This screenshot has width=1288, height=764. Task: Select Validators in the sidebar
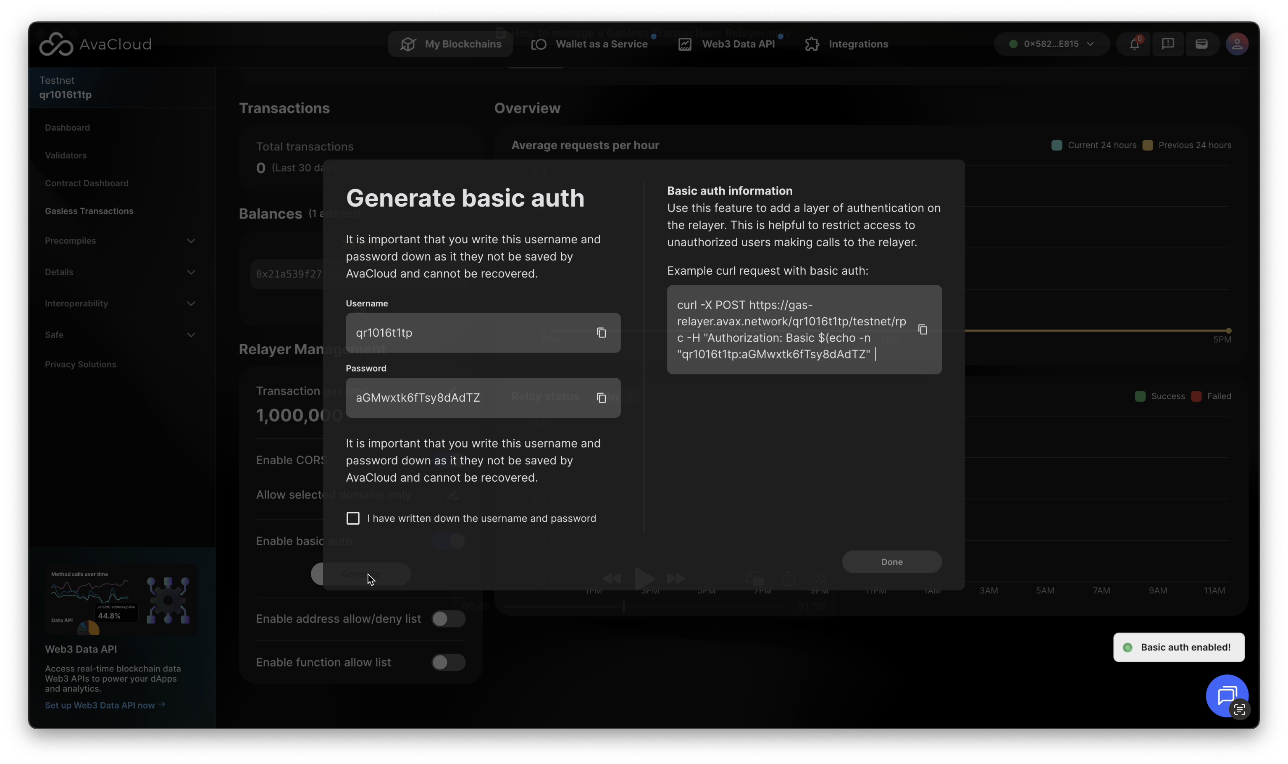click(66, 155)
